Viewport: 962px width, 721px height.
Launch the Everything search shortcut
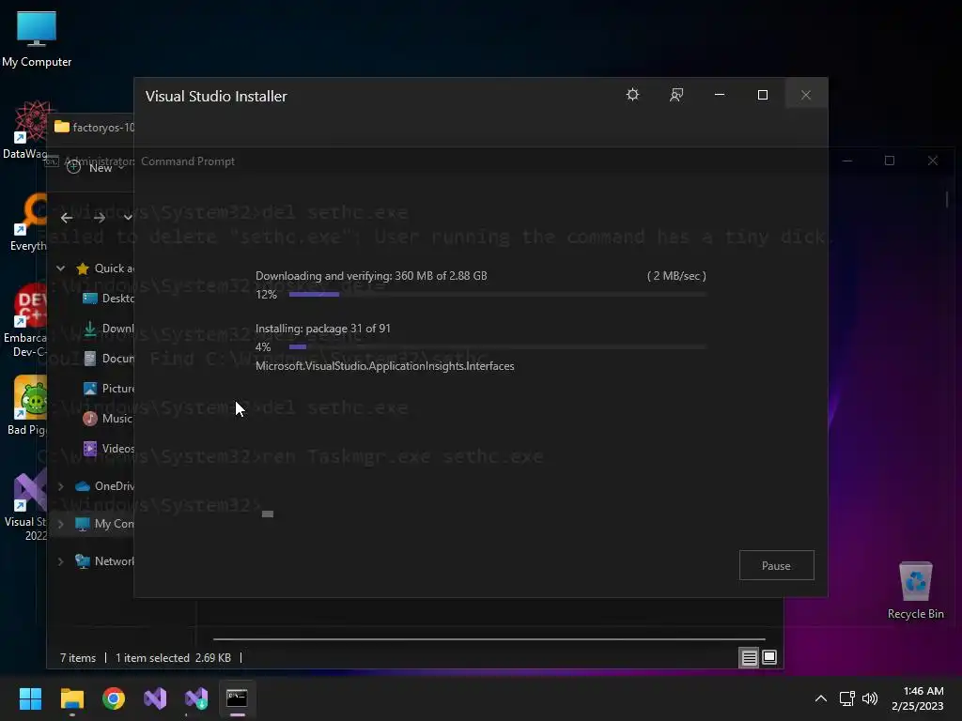pos(27,222)
